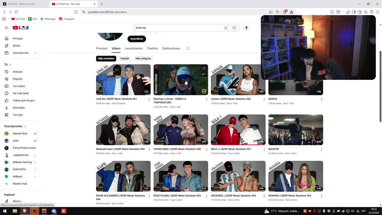Play the PESO PLUMA Sessions #55 thumbnail
This screenshot has height=215, width=382.
181,176
